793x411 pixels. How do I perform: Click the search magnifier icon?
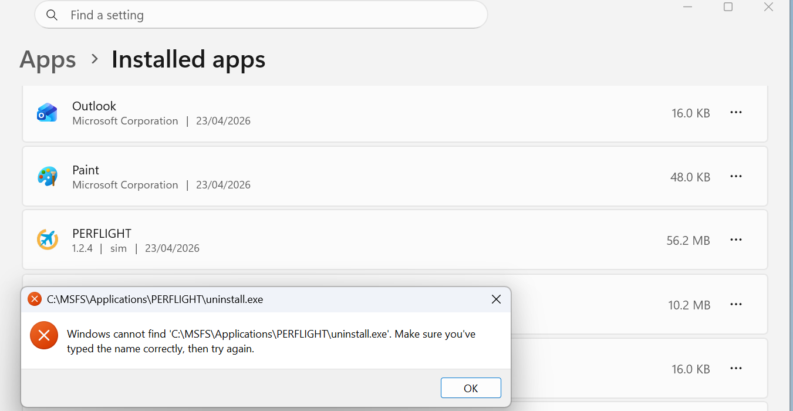52,15
